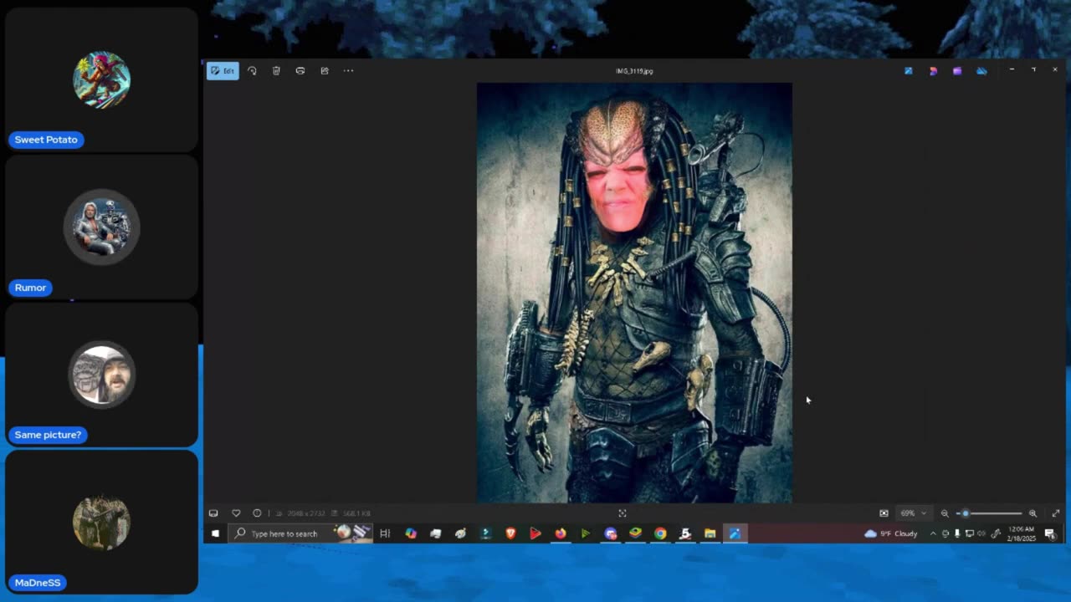Image resolution: width=1071 pixels, height=602 pixels.
Task: Select the active Photos app taskbar icon
Action: 735,533
